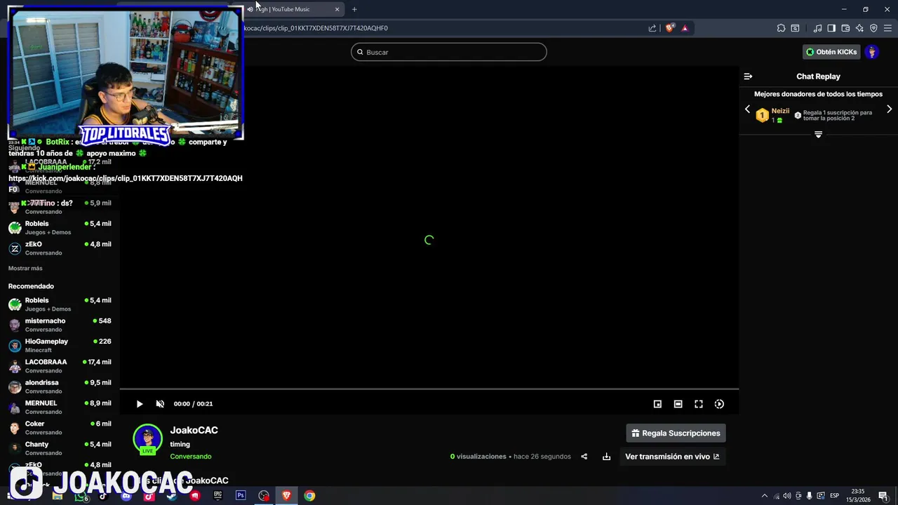
Task: Open HioGameplay Minecraft channel
Action: [60, 346]
